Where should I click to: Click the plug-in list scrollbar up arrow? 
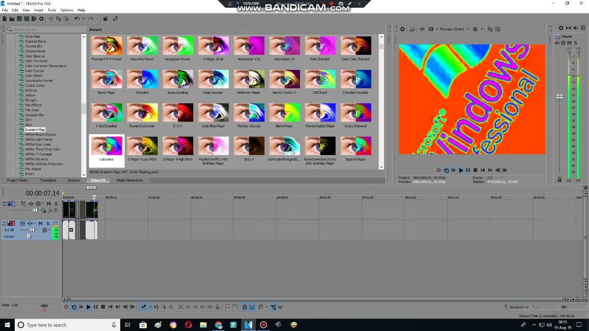(84, 36)
